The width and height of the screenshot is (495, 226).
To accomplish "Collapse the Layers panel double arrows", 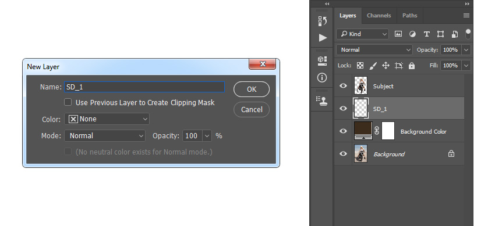I will [467, 4].
